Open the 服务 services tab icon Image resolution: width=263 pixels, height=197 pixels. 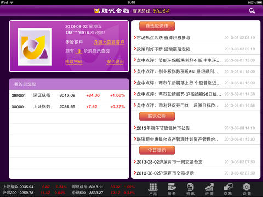pos(171,189)
